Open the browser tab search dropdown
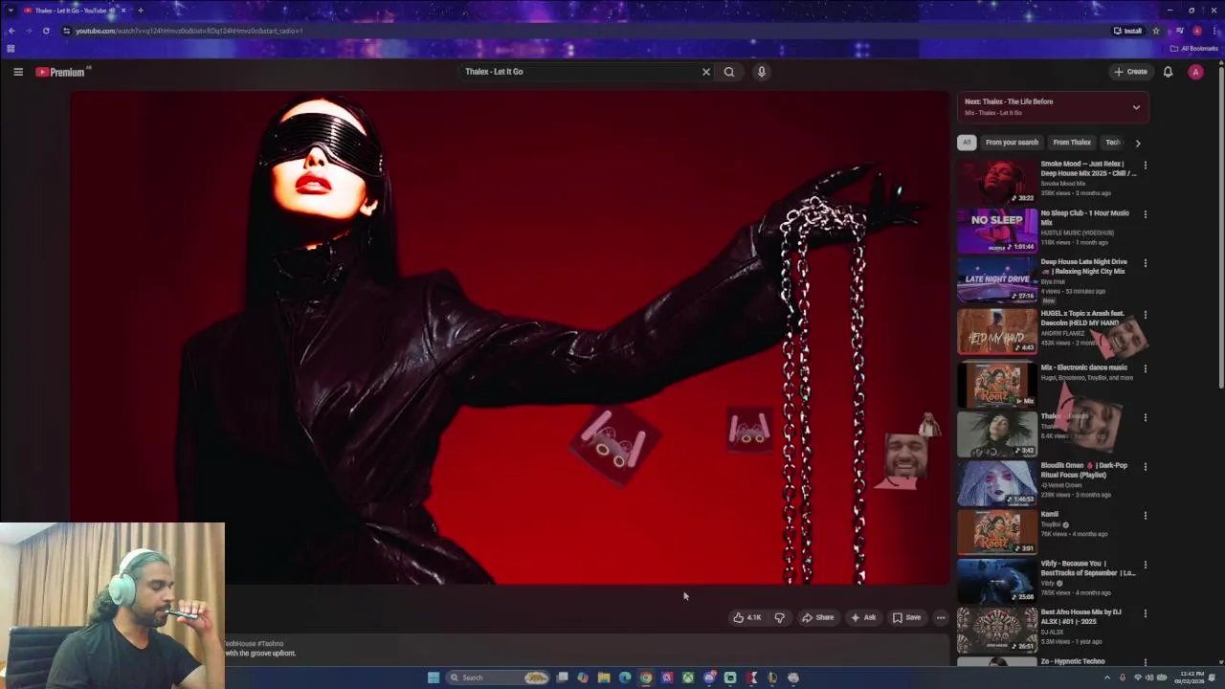This screenshot has height=689, width=1225. tap(11, 11)
